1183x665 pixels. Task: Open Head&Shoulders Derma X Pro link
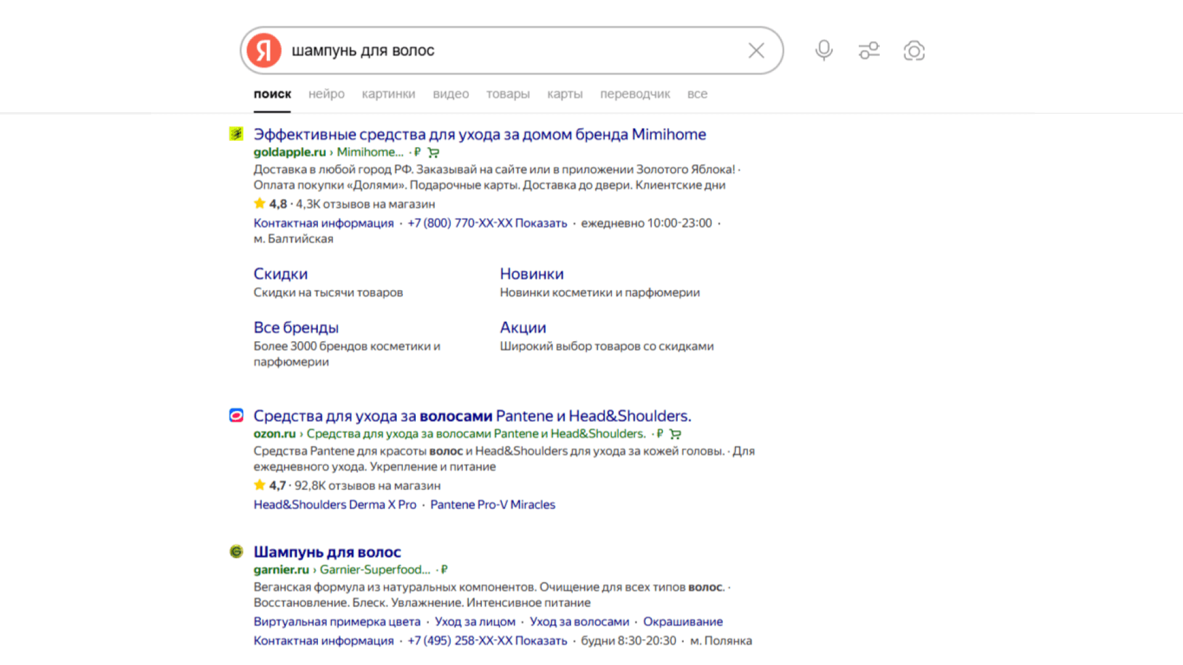click(x=335, y=504)
